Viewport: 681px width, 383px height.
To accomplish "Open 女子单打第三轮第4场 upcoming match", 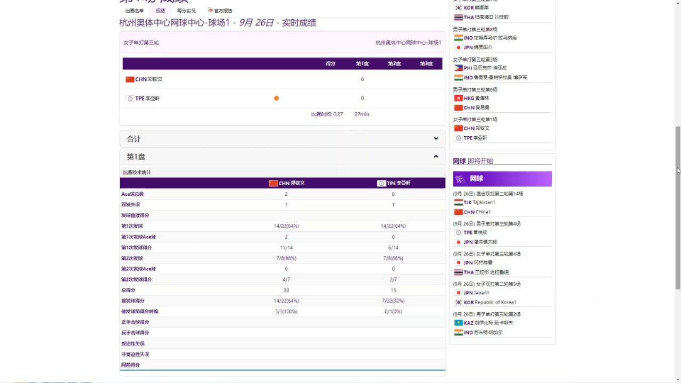I will tap(486, 254).
